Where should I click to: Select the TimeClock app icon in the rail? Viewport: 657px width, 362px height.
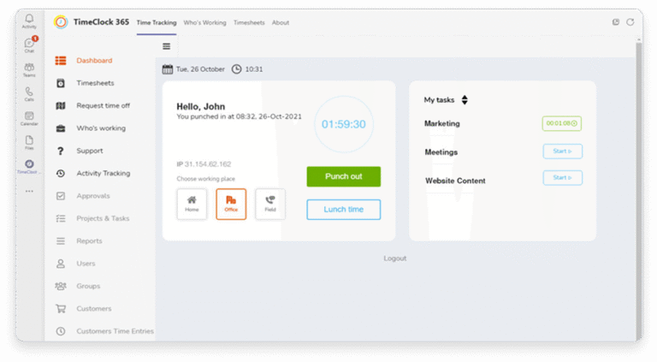[29, 166]
